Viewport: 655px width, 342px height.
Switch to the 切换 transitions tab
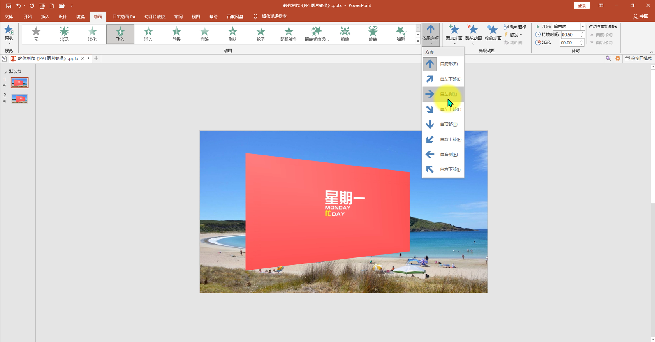(80, 17)
